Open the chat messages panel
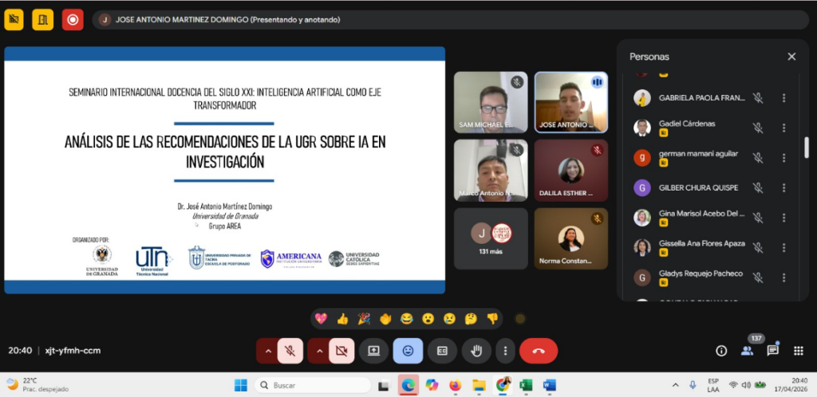The width and height of the screenshot is (817, 397). click(x=772, y=351)
